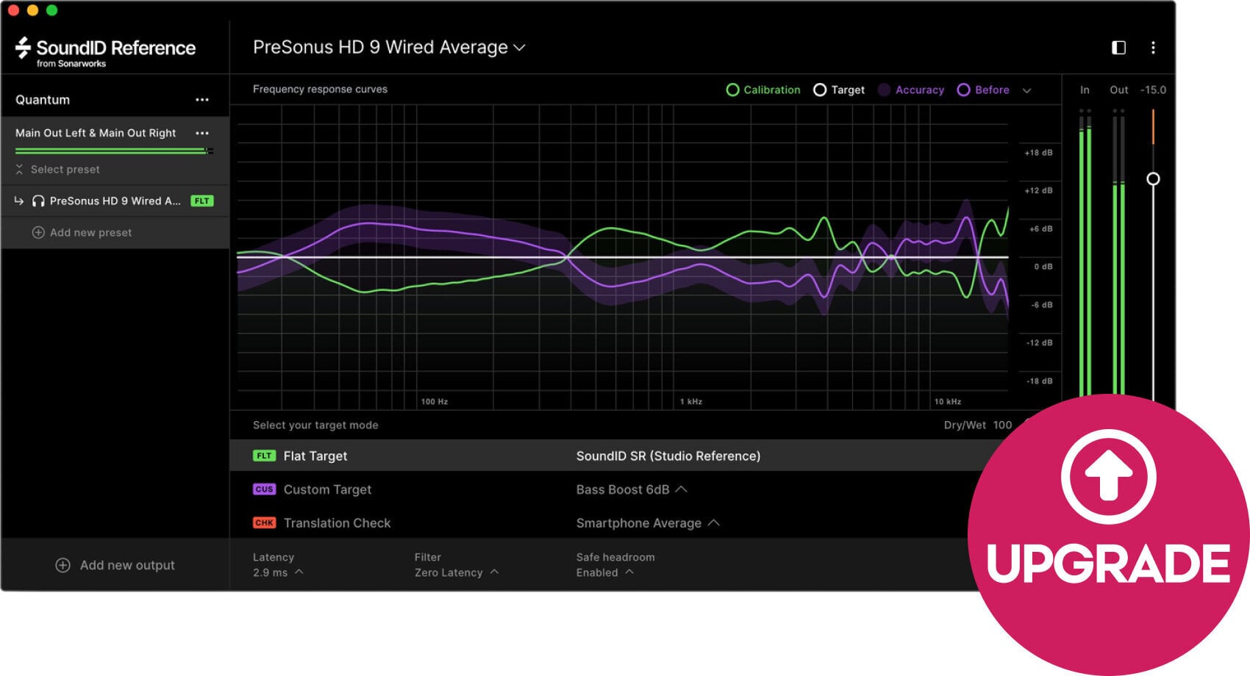Toggle the Accuracy curve visibility
Screen dimensions: 1250x676
(x=885, y=90)
